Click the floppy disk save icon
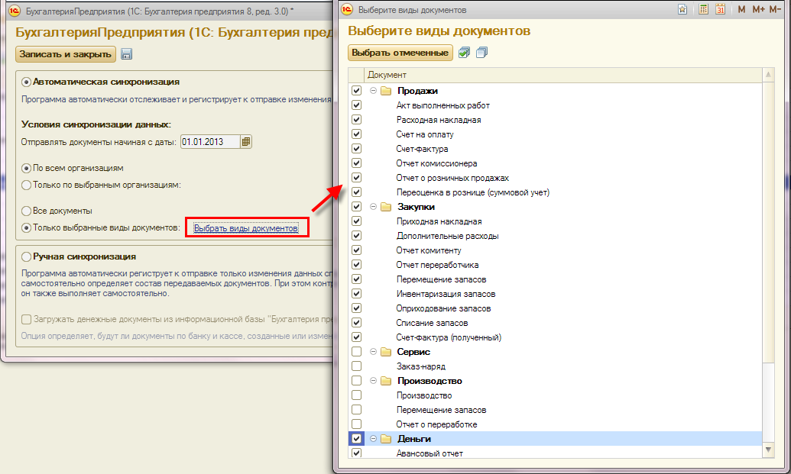Screen dimensions: 791x474 pyautogui.click(x=127, y=54)
